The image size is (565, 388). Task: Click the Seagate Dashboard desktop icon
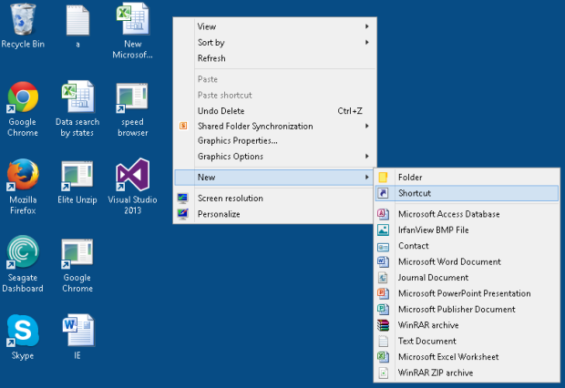click(x=23, y=252)
